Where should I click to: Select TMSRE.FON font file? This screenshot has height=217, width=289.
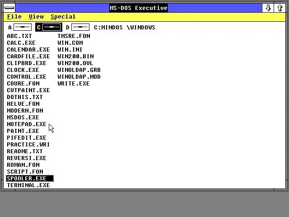(74, 36)
